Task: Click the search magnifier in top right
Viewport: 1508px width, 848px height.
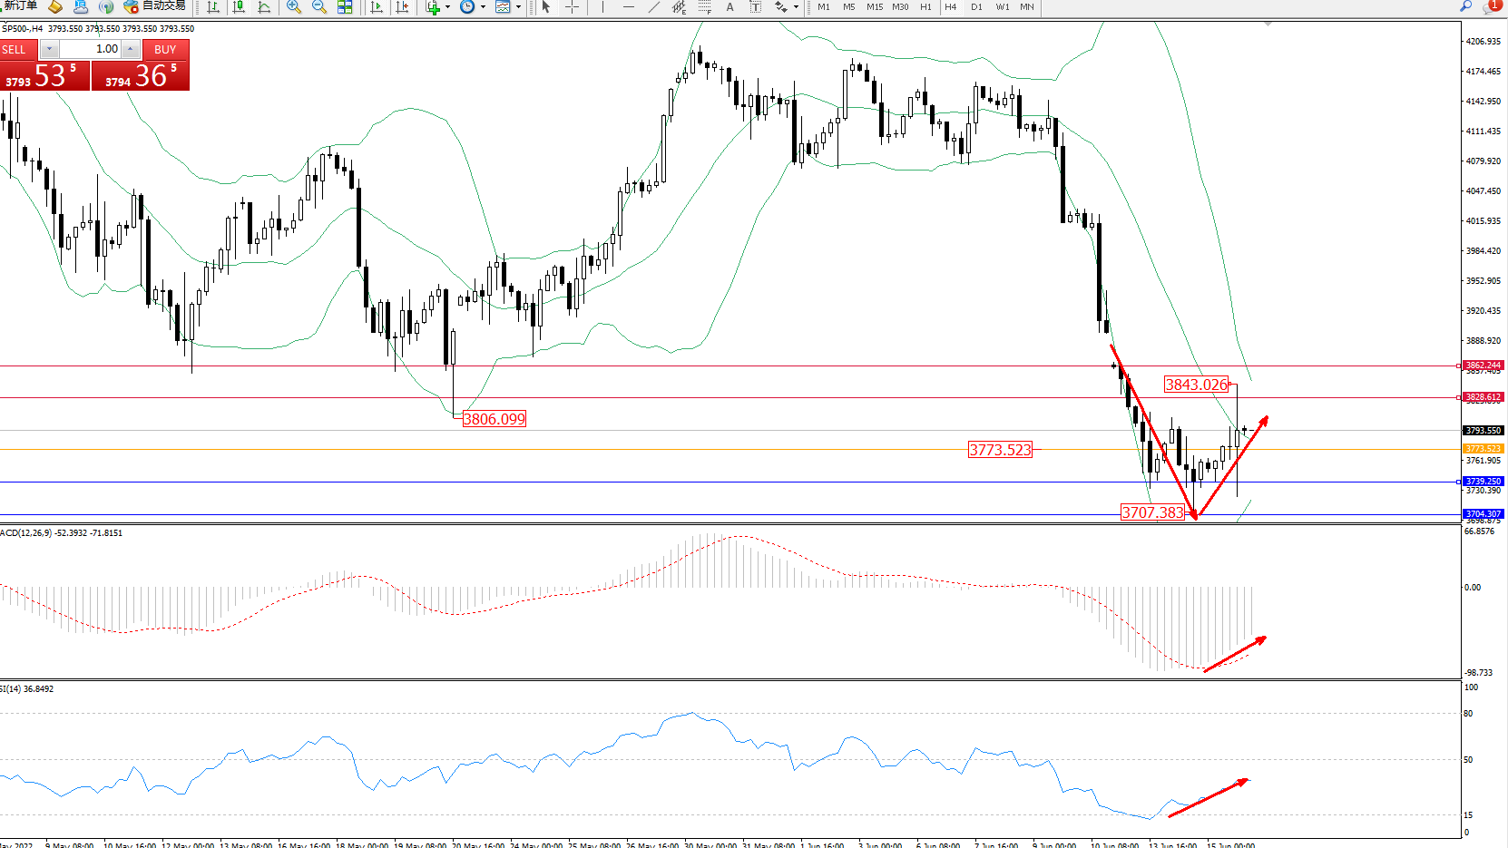Action: click(x=1465, y=6)
